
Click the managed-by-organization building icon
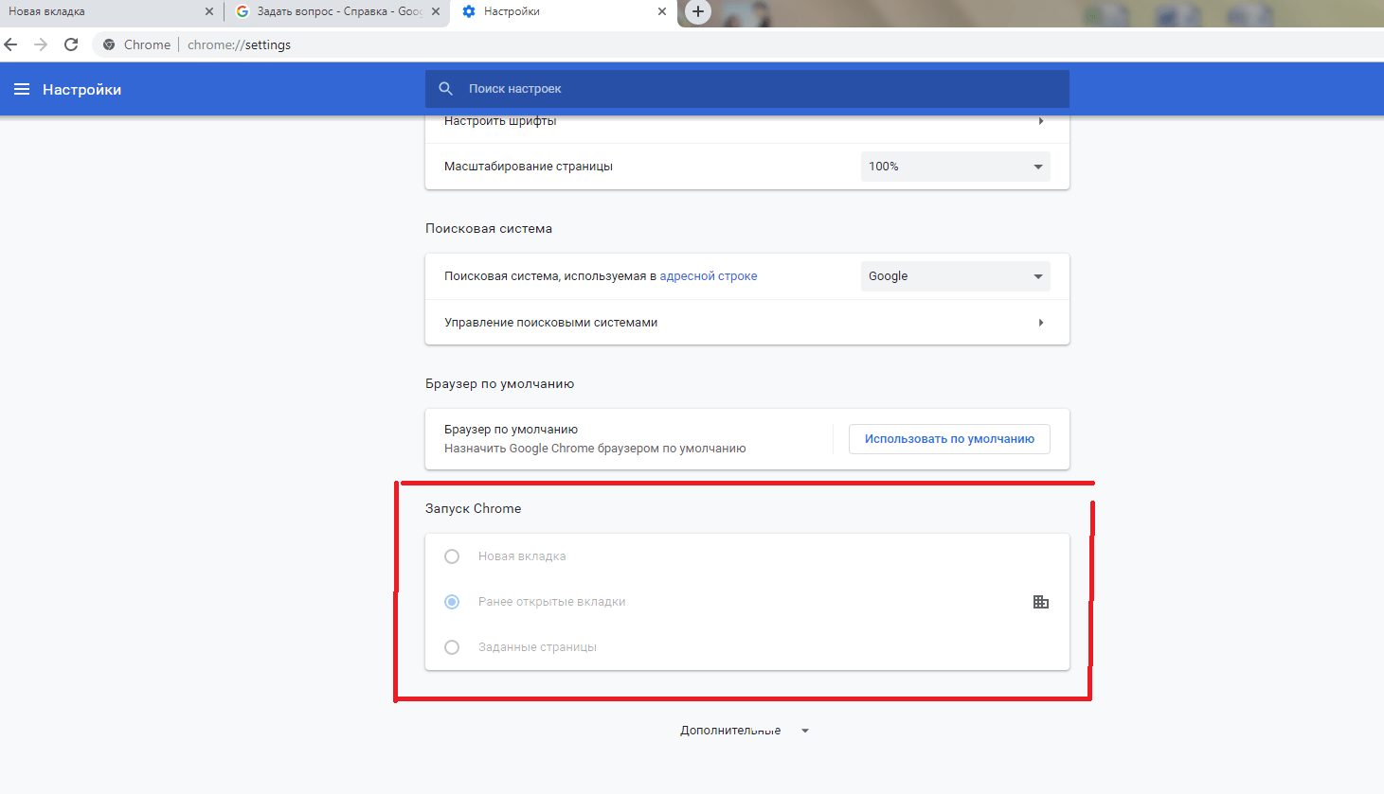[x=1041, y=602]
